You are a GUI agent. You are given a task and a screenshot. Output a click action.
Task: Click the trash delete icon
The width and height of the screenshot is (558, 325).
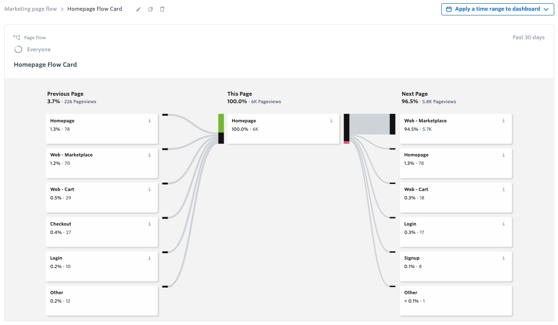[162, 9]
